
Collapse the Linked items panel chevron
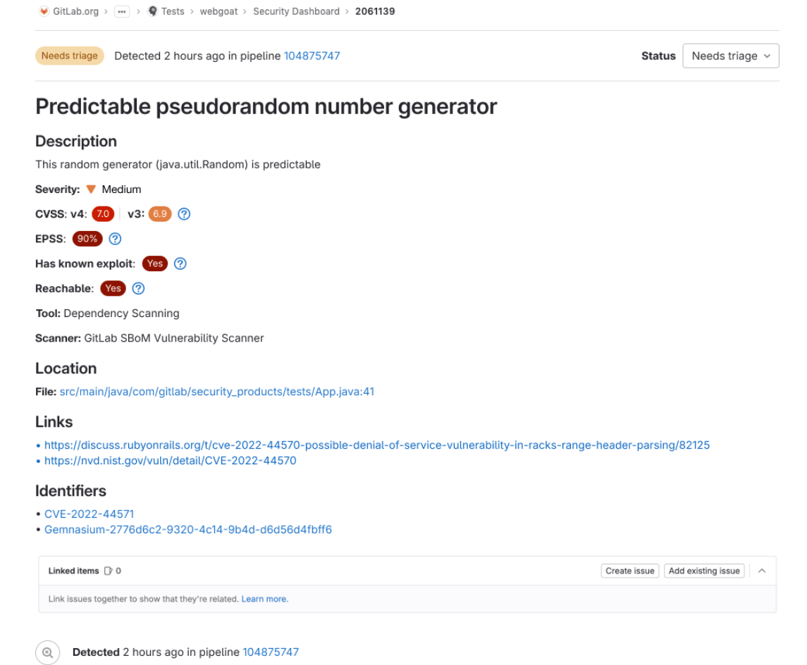761,571
